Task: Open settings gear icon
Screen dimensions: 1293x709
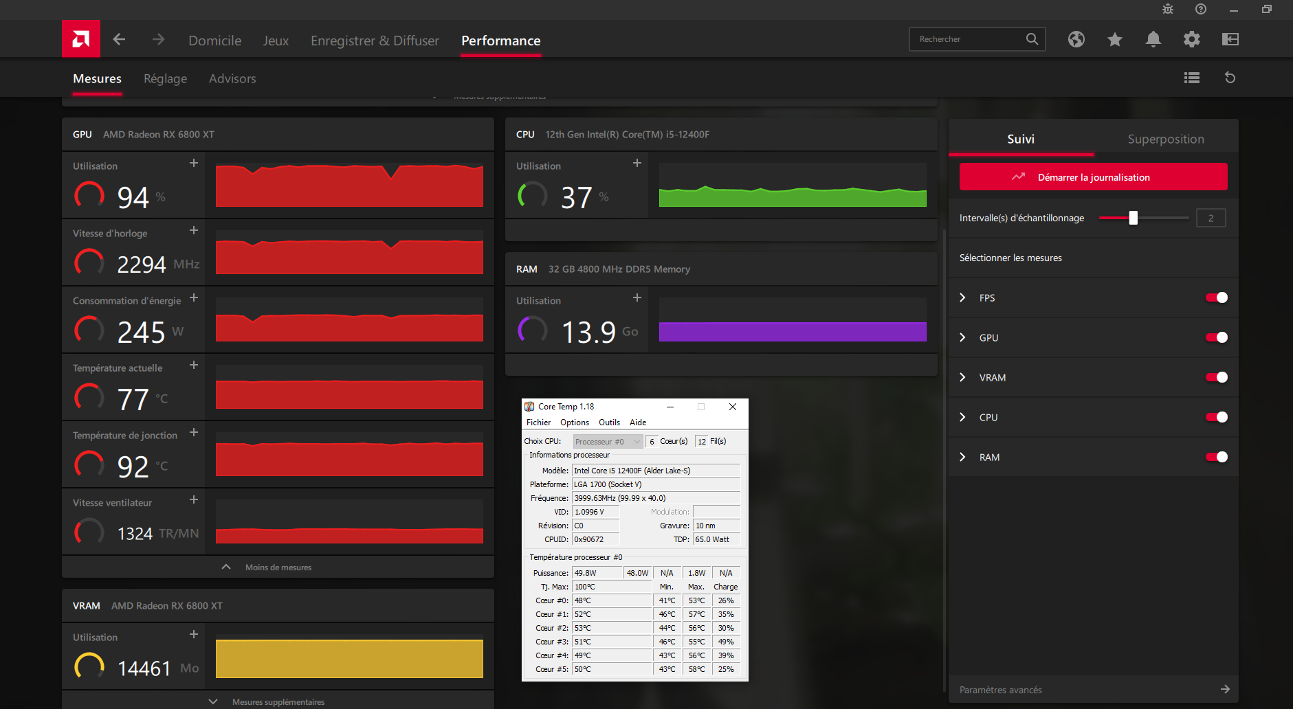Action: point(1192,39)
